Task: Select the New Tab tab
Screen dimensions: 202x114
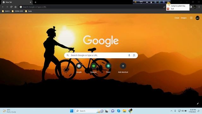Action: (16, 2)
